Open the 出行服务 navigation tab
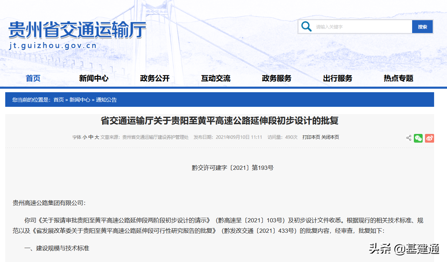The image size is (447, 262). point(338,78)
